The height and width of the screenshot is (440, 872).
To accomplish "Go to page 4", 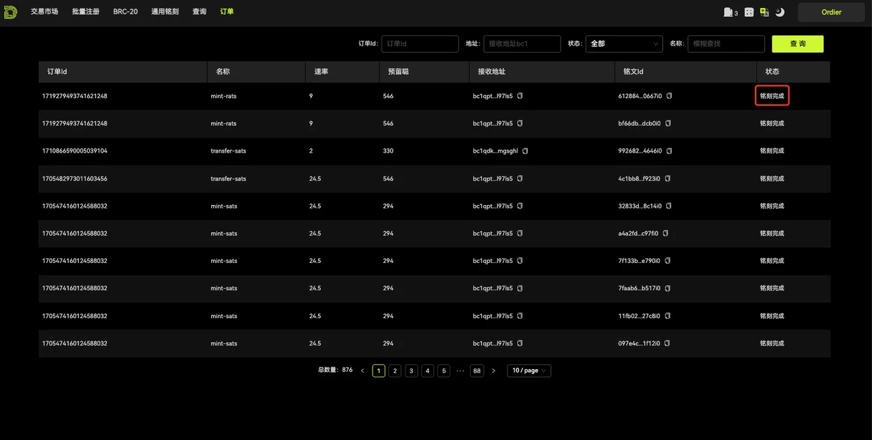I will (x=428, y=371).
